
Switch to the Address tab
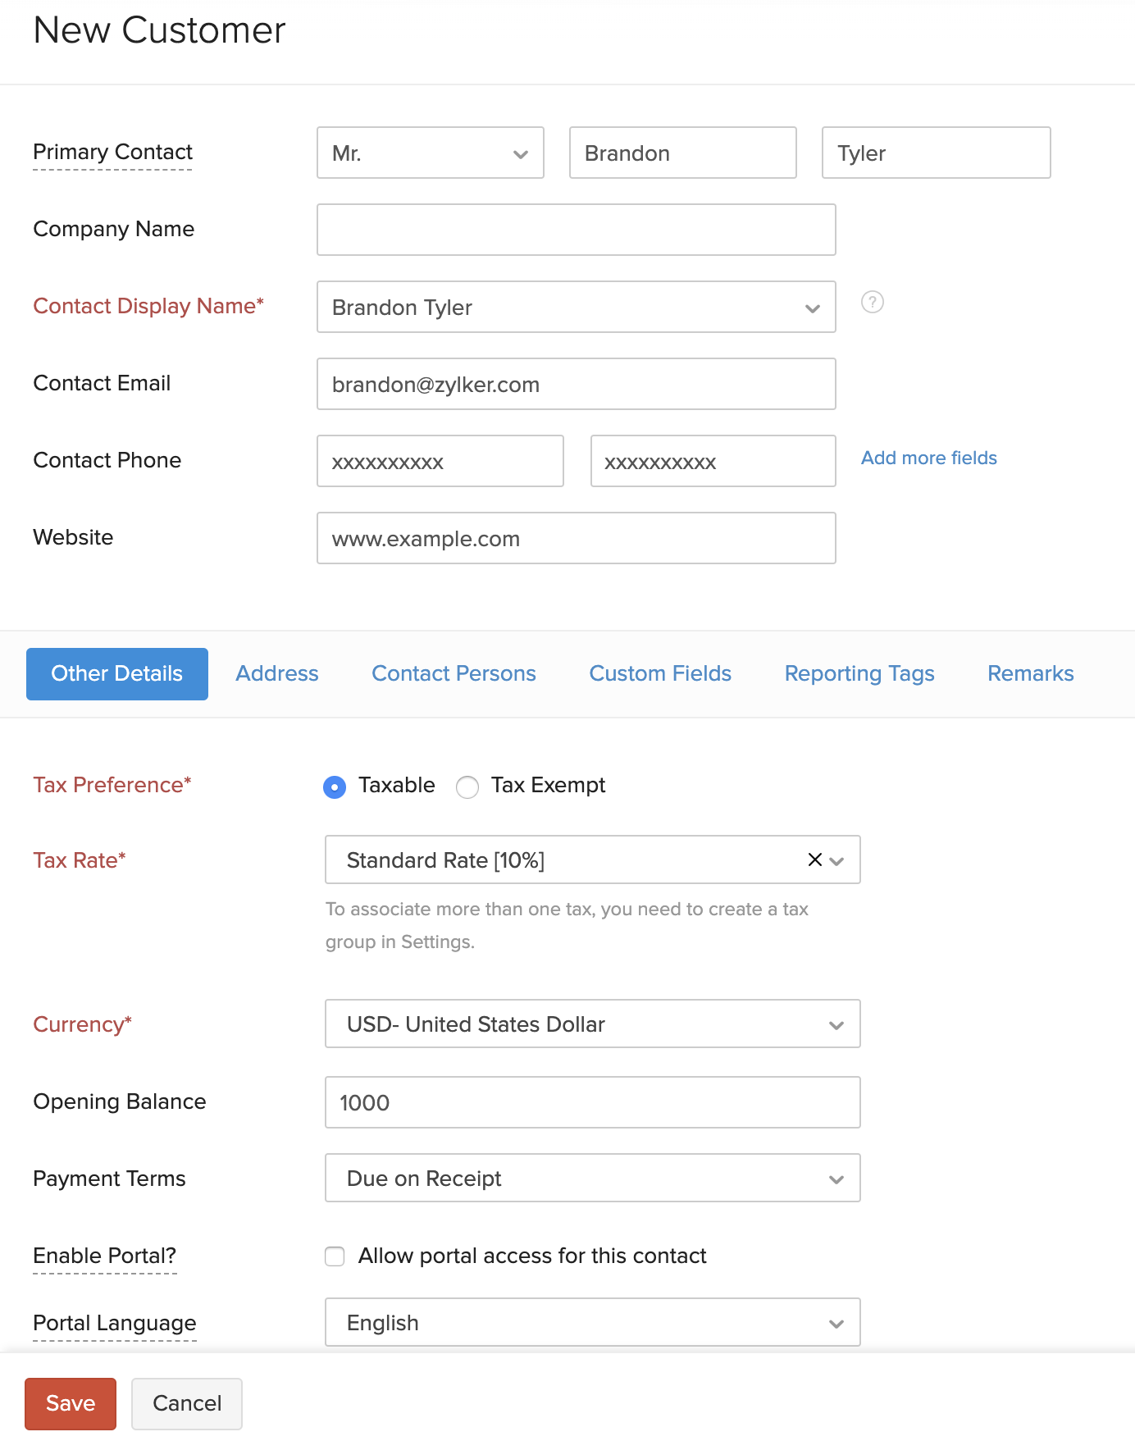click(277, 674)
